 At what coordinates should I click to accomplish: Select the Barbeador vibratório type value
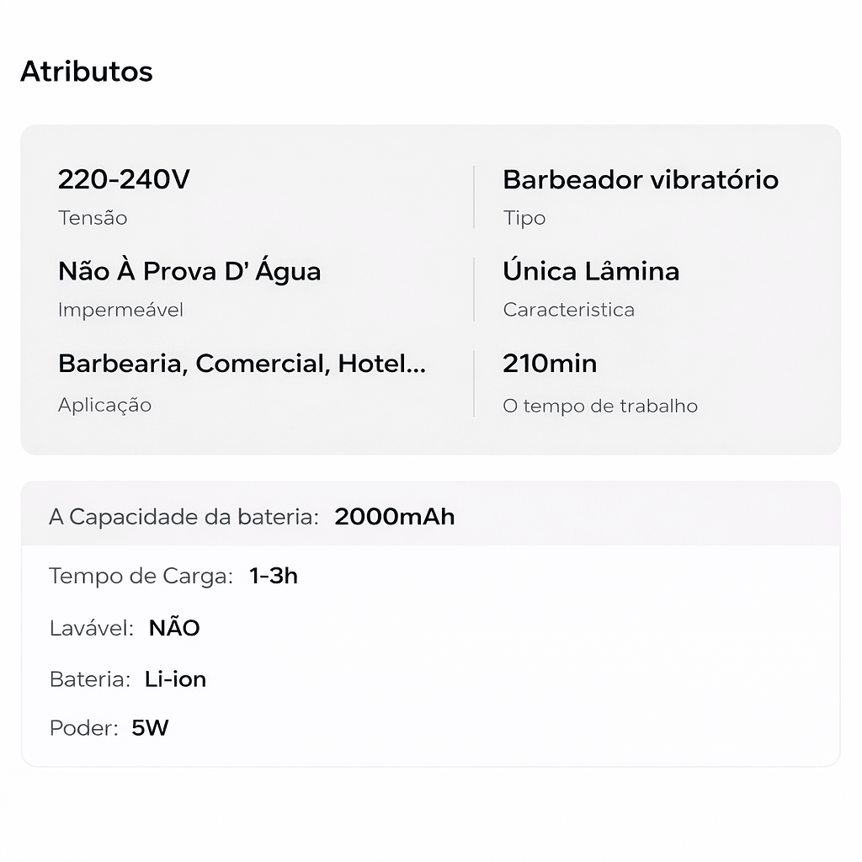641,179
